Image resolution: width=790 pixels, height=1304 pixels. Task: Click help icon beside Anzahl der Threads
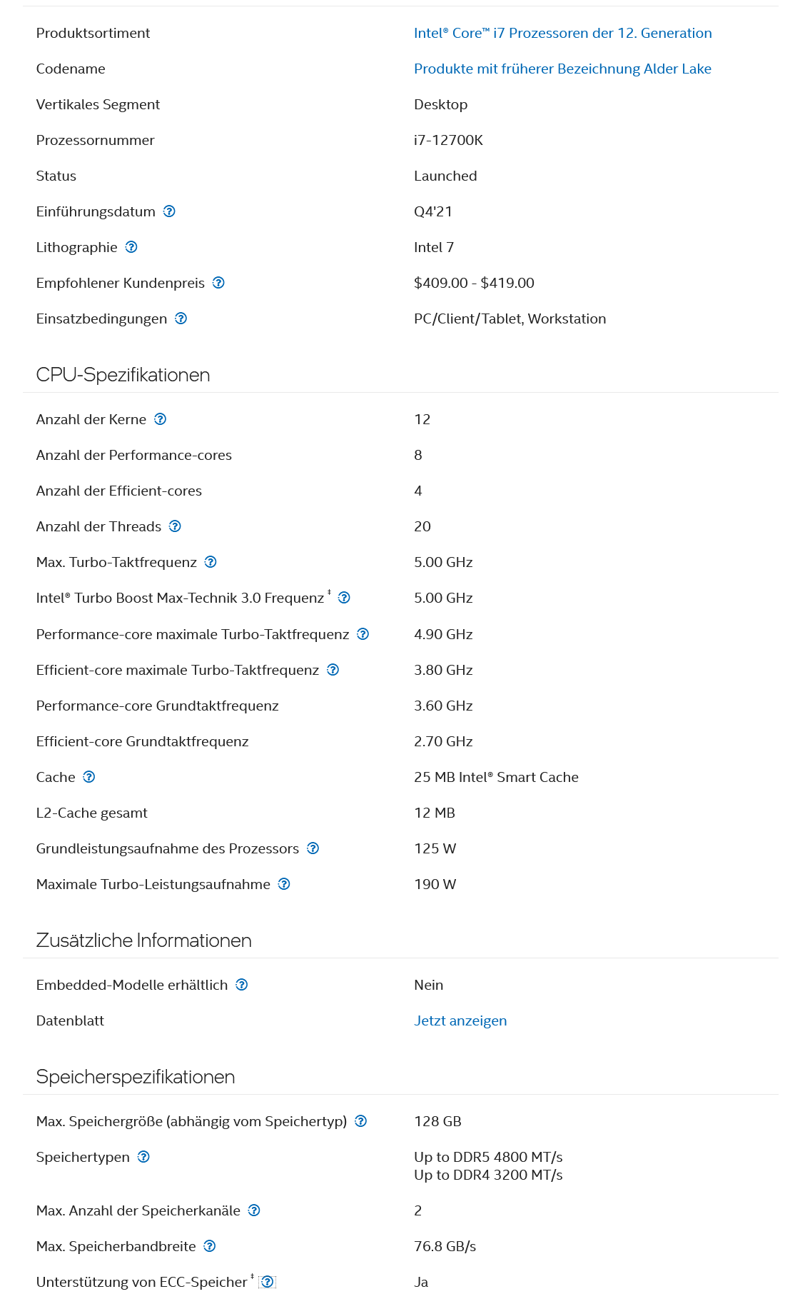tap(175, 526)
